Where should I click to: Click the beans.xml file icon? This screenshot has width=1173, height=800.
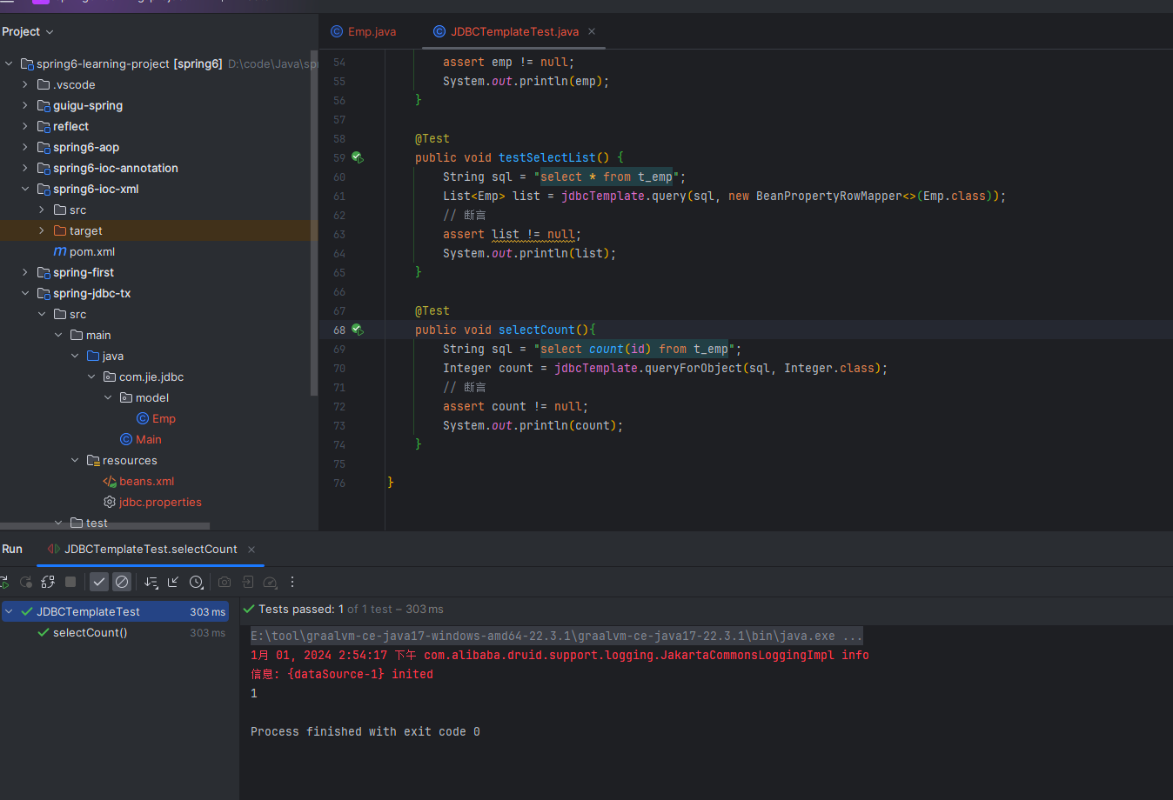tap(110, 481)
